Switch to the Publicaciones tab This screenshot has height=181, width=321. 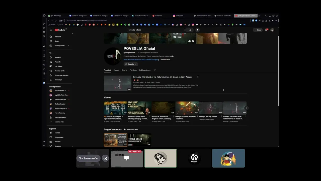coord(145,70)
